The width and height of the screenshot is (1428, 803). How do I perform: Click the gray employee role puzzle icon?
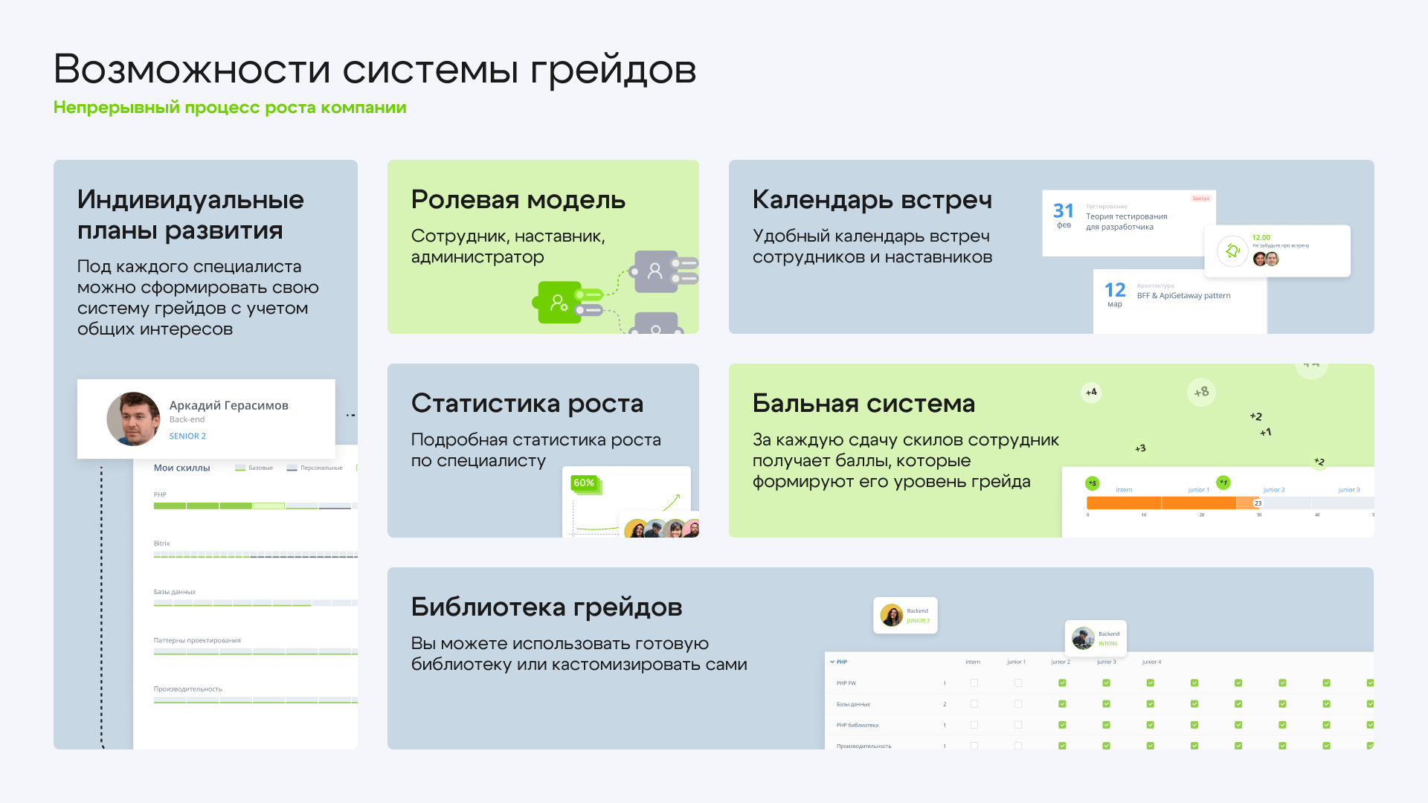pos(655,271)
